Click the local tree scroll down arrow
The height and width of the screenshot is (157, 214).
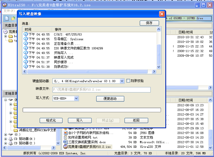(x=58, y=143)
